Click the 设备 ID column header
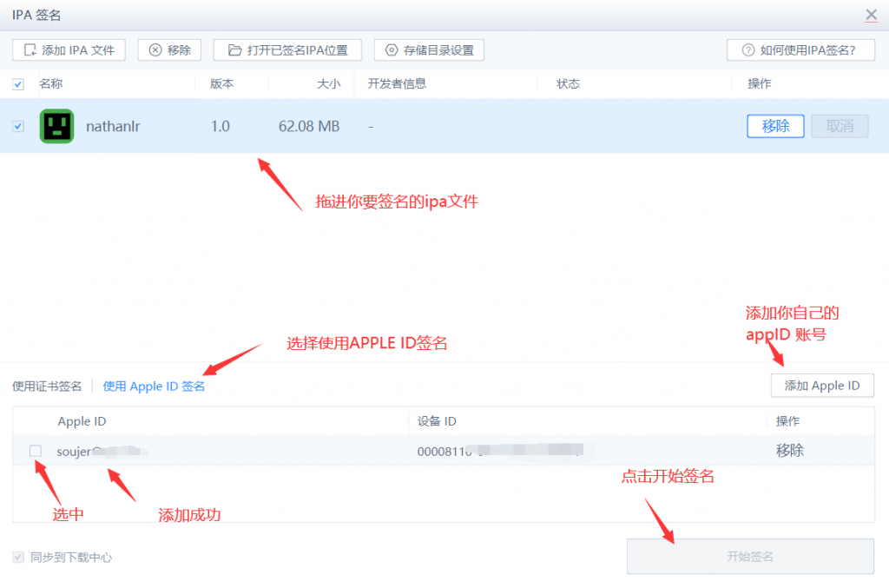The height and width of the screenshot is (588, 889). pos(437,421)
